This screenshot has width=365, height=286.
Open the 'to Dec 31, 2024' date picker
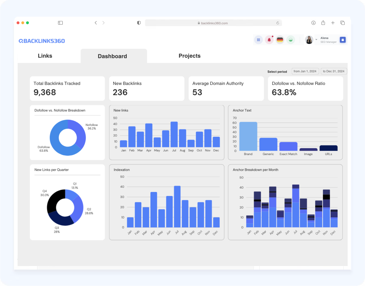click(x=333, y=71)
